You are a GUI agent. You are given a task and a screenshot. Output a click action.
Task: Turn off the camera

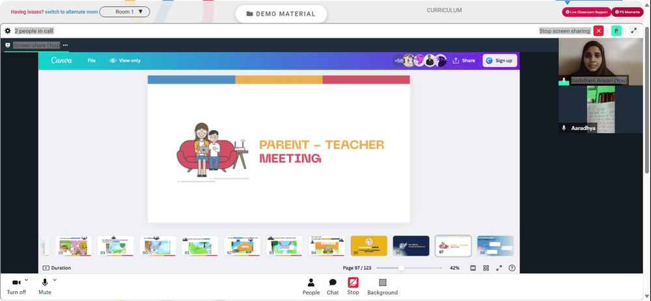[x=17, y=287]
